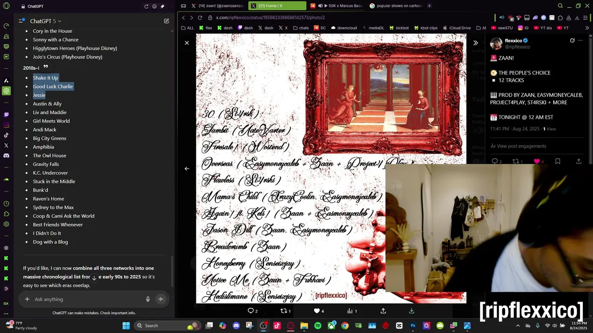The image size is (593, 333).
Task: Open the SC SoundCloud bookmark
Action: point(320,28)
